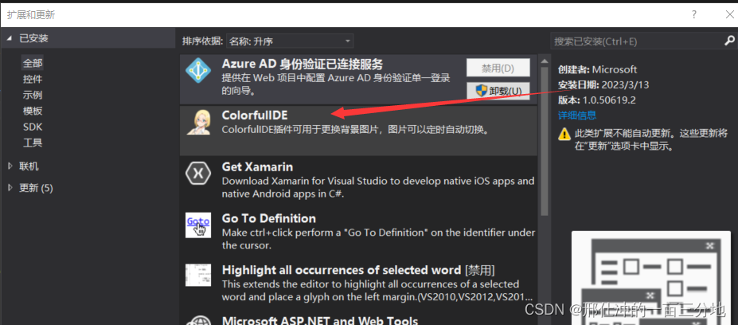Click the scrollbar up arrow
Image resolution: width=738 pixels, height=325 pixels.
tap(544, 61)
